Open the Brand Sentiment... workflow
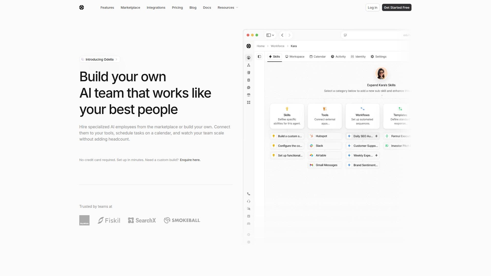 pos(363,165)
